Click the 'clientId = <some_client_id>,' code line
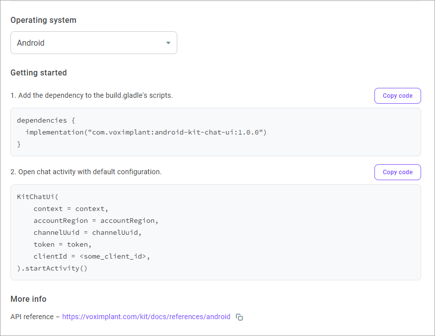This screenshot has height=336, width=435. [91, 257]
